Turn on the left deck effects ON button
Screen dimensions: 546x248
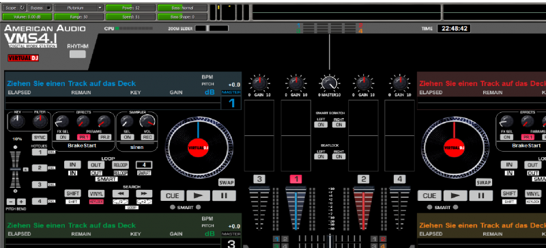(x=63, y=137)
